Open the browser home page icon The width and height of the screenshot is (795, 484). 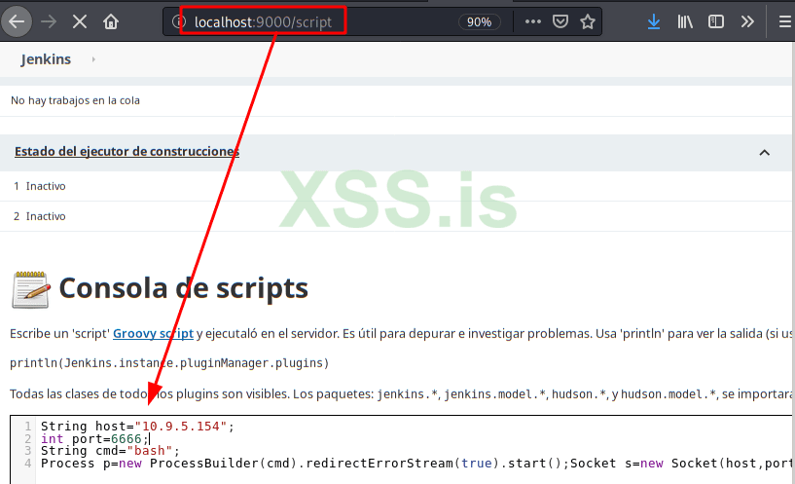111,21
